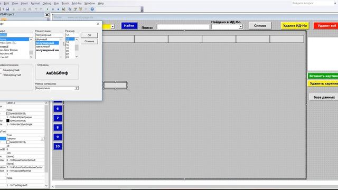Click the ellipsis button beside Tahoma property
The image size is (338, 190).
(42, 139)
